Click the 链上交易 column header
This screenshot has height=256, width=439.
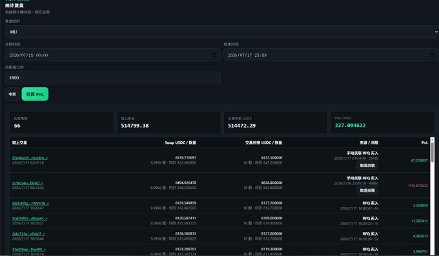pos(19,143)
